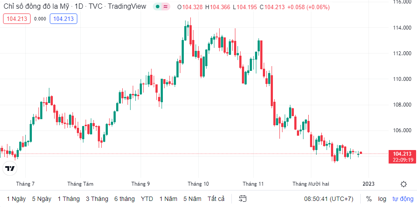
Task: Open the timezone menu showing UTC+7
Action: (x=329, y=199)
